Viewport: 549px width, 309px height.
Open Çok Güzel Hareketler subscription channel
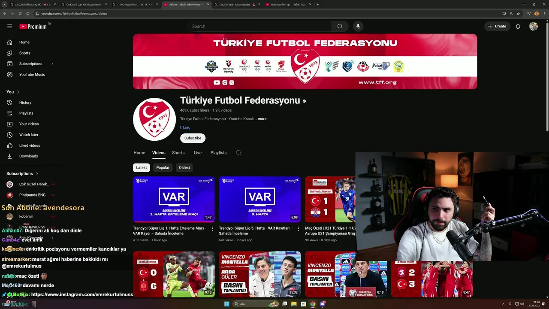[x=31, y=184]
